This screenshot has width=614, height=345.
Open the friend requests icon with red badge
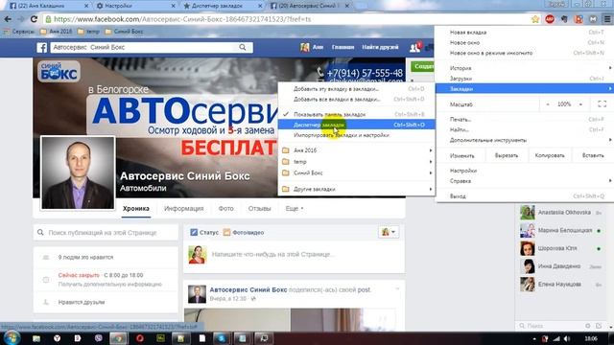(414, 47)
